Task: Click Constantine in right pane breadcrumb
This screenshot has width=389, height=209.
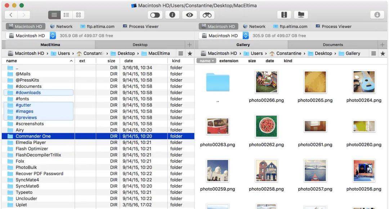Action: (x=285, y=53)
